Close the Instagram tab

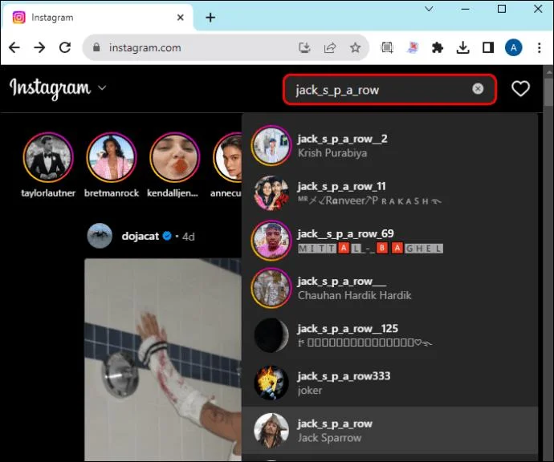pyautogui.click(x=180, y=18)
